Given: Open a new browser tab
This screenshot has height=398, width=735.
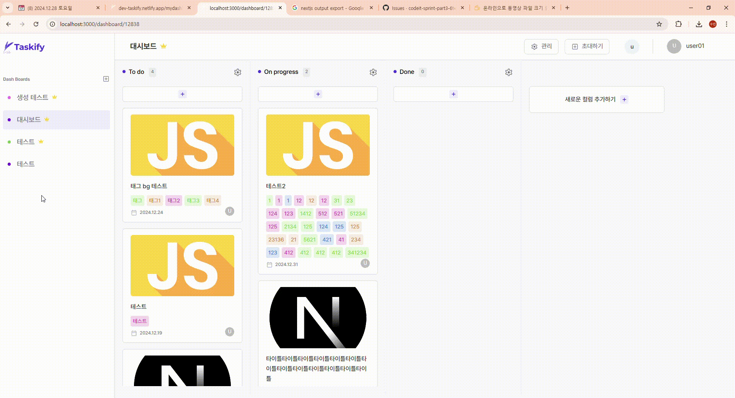Looking at the screenshot, I should point(567,8).
